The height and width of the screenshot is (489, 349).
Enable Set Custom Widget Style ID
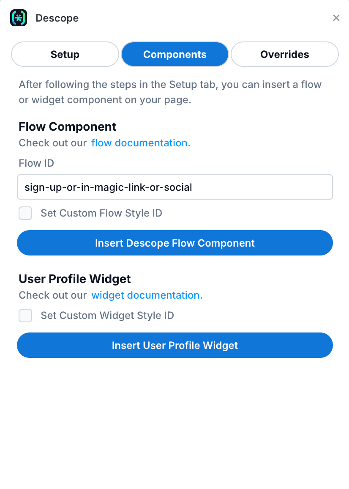(25, 316)
